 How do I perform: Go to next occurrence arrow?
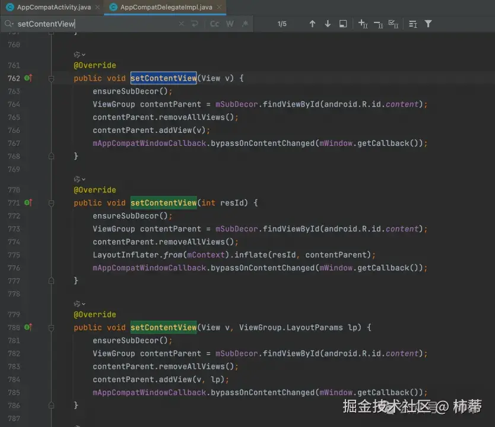[328, 24]
